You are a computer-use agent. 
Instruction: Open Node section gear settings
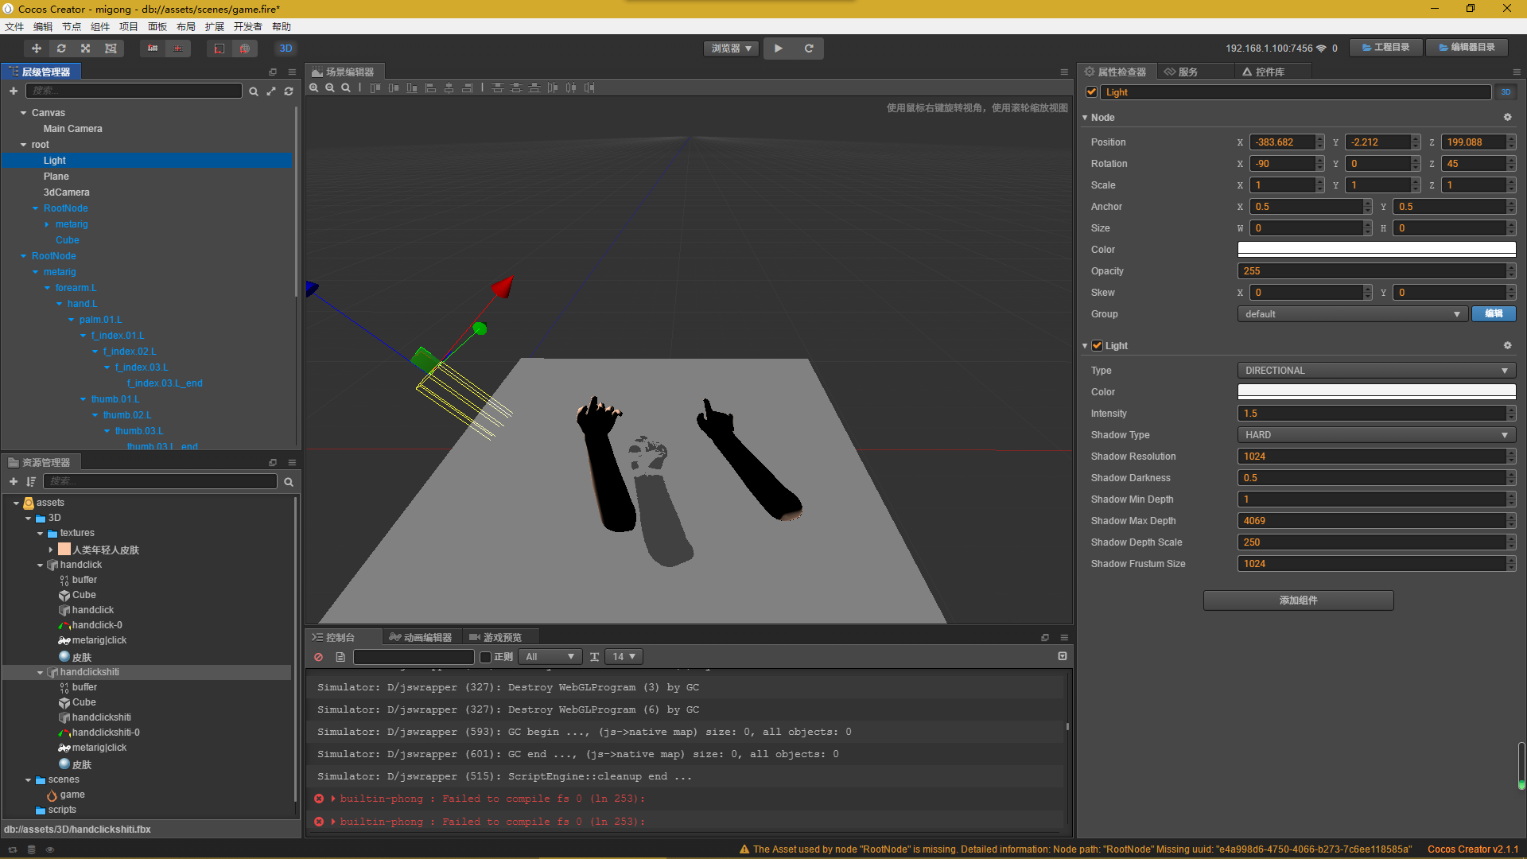(x=1507, y=117)
